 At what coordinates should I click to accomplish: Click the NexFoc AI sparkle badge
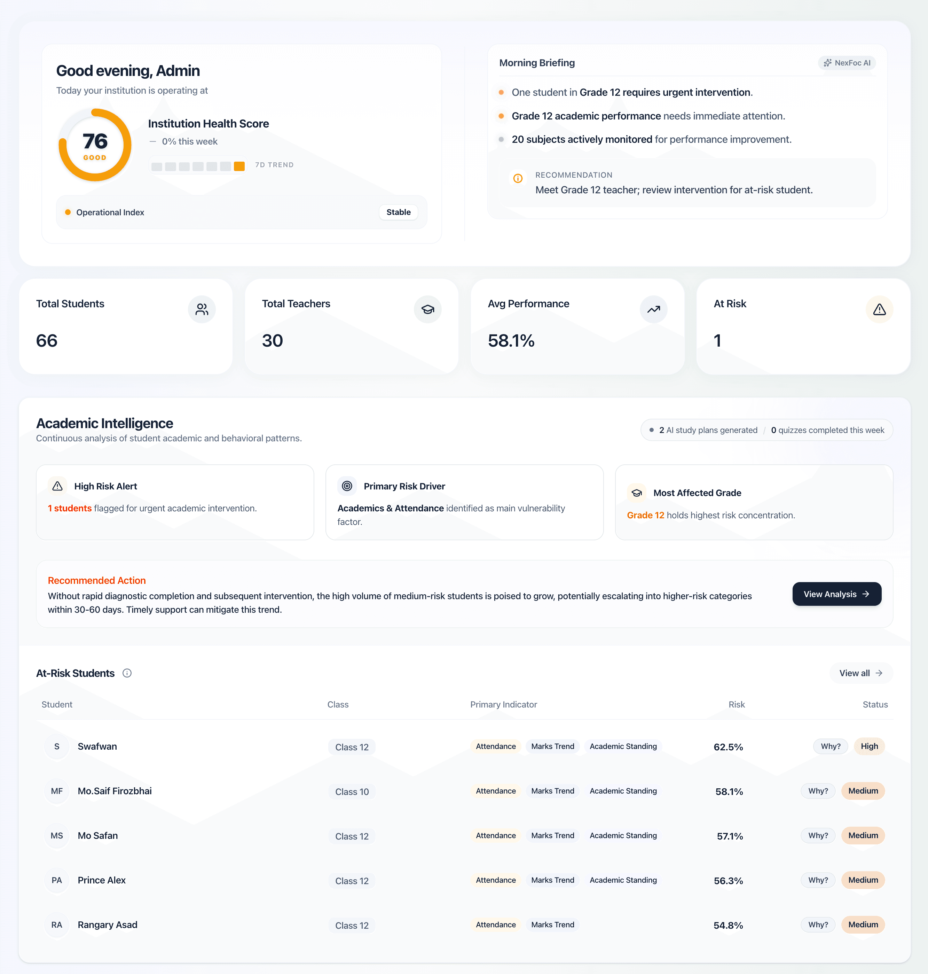[x=847, y=63]
